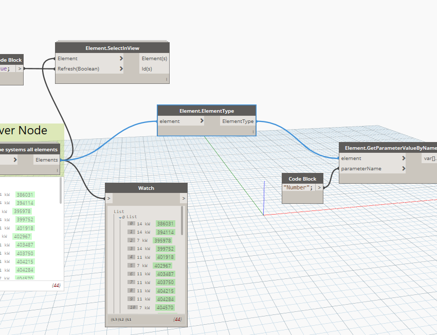Screen dimensions: 437x335
Task: Open level chevron on Element input port
Action: click(121, 59)
